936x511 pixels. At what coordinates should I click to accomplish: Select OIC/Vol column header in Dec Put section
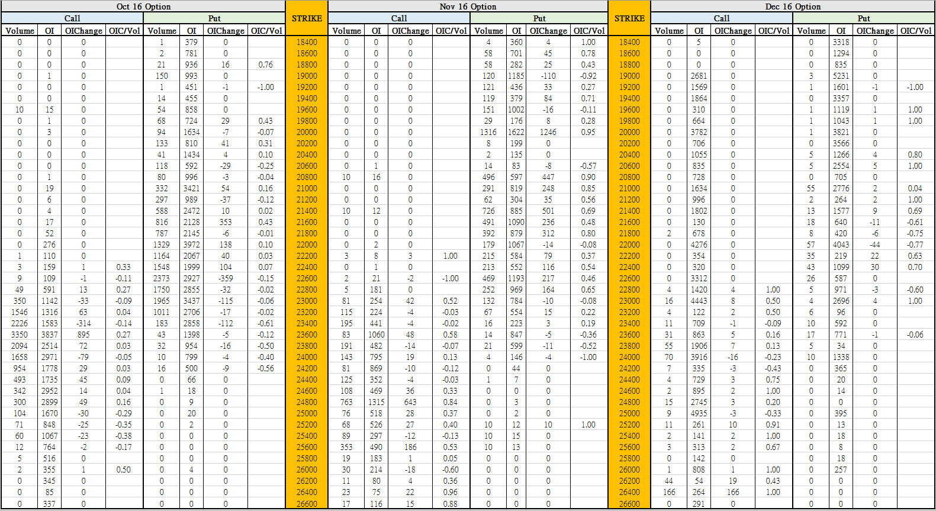click(916, 31)
